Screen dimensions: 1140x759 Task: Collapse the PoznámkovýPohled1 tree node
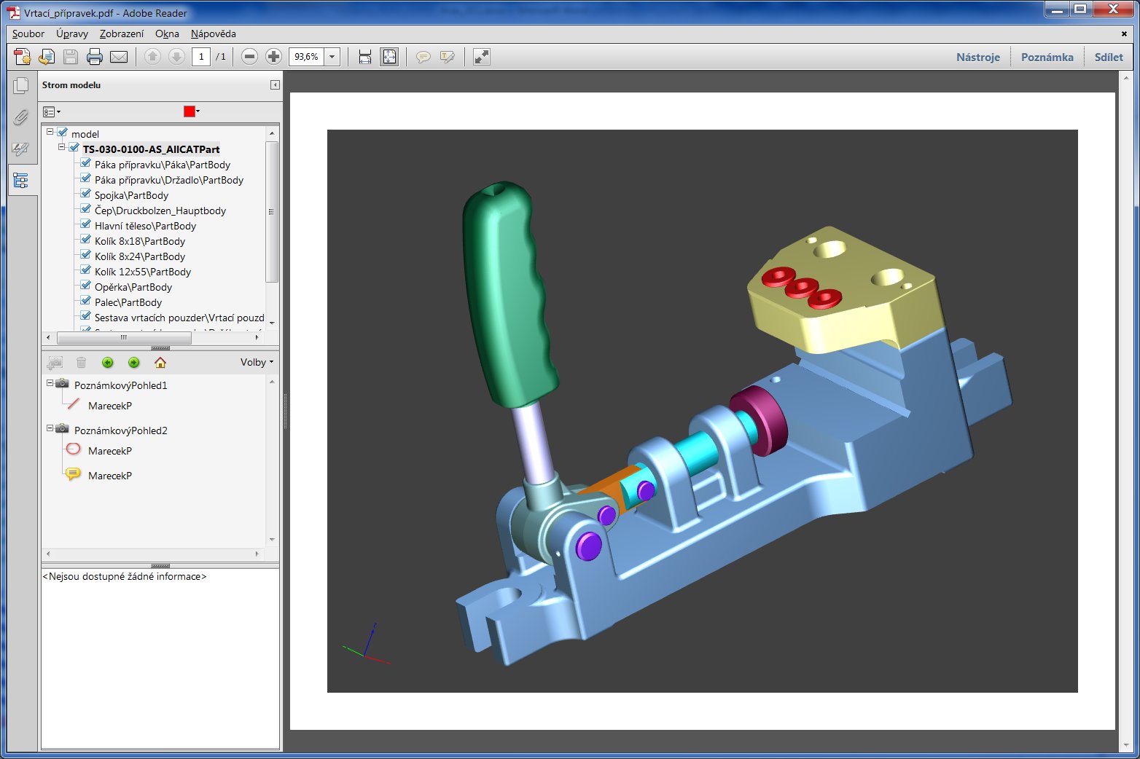pos(50,383)
